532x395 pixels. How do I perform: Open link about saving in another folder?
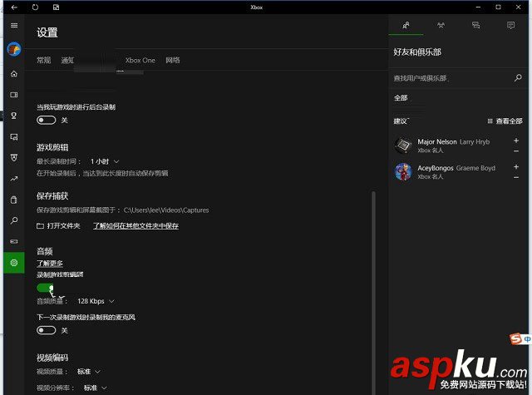pyautogui.click(x=135, y=225)
